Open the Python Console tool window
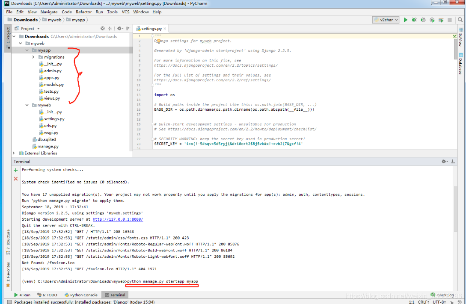Screen dimensions: 466x304 [x=81, y=295]
